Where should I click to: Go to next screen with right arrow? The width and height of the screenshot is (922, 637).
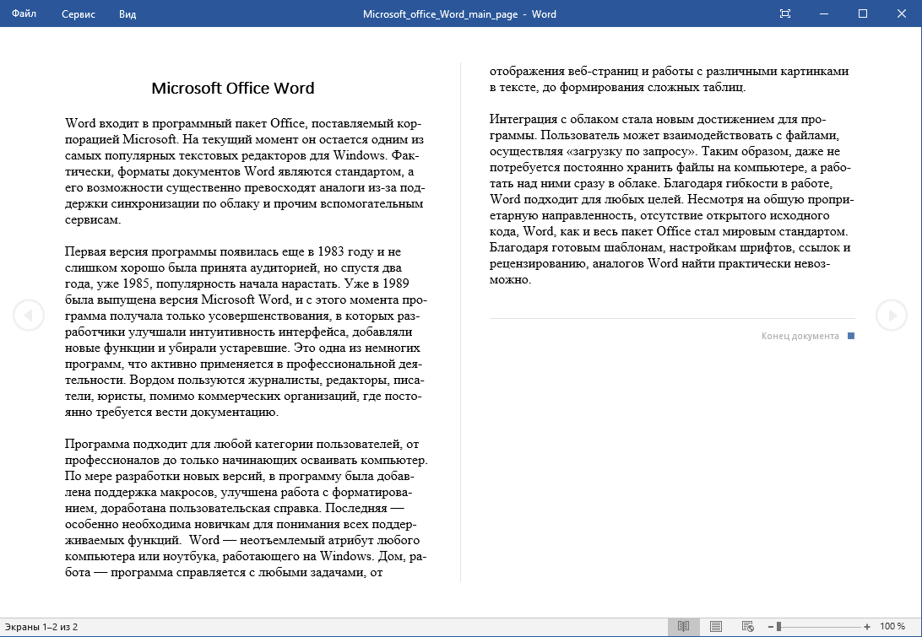[891, 315]
